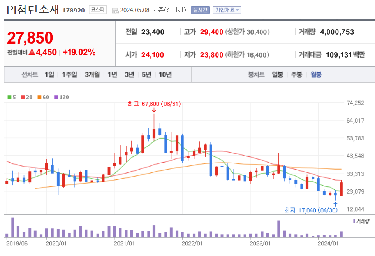Click the +19.02% change value
375x256 pixels.
(x=79, y=52)
